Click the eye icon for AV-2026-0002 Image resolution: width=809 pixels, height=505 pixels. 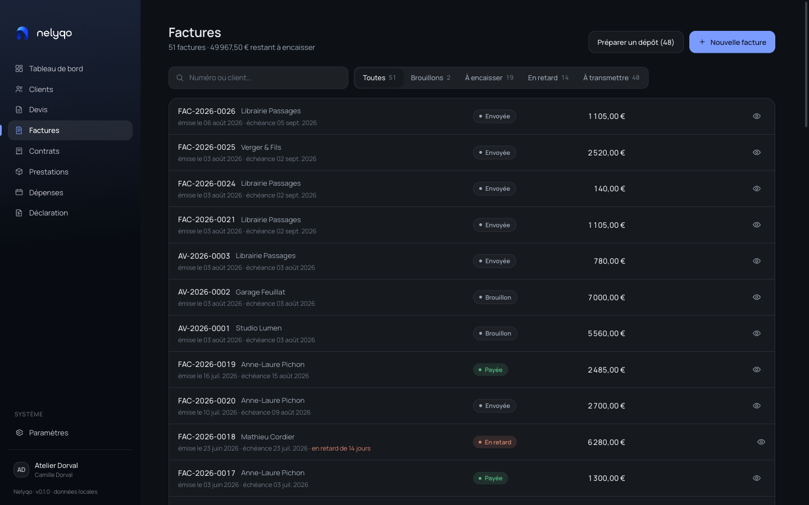[757, 297]
